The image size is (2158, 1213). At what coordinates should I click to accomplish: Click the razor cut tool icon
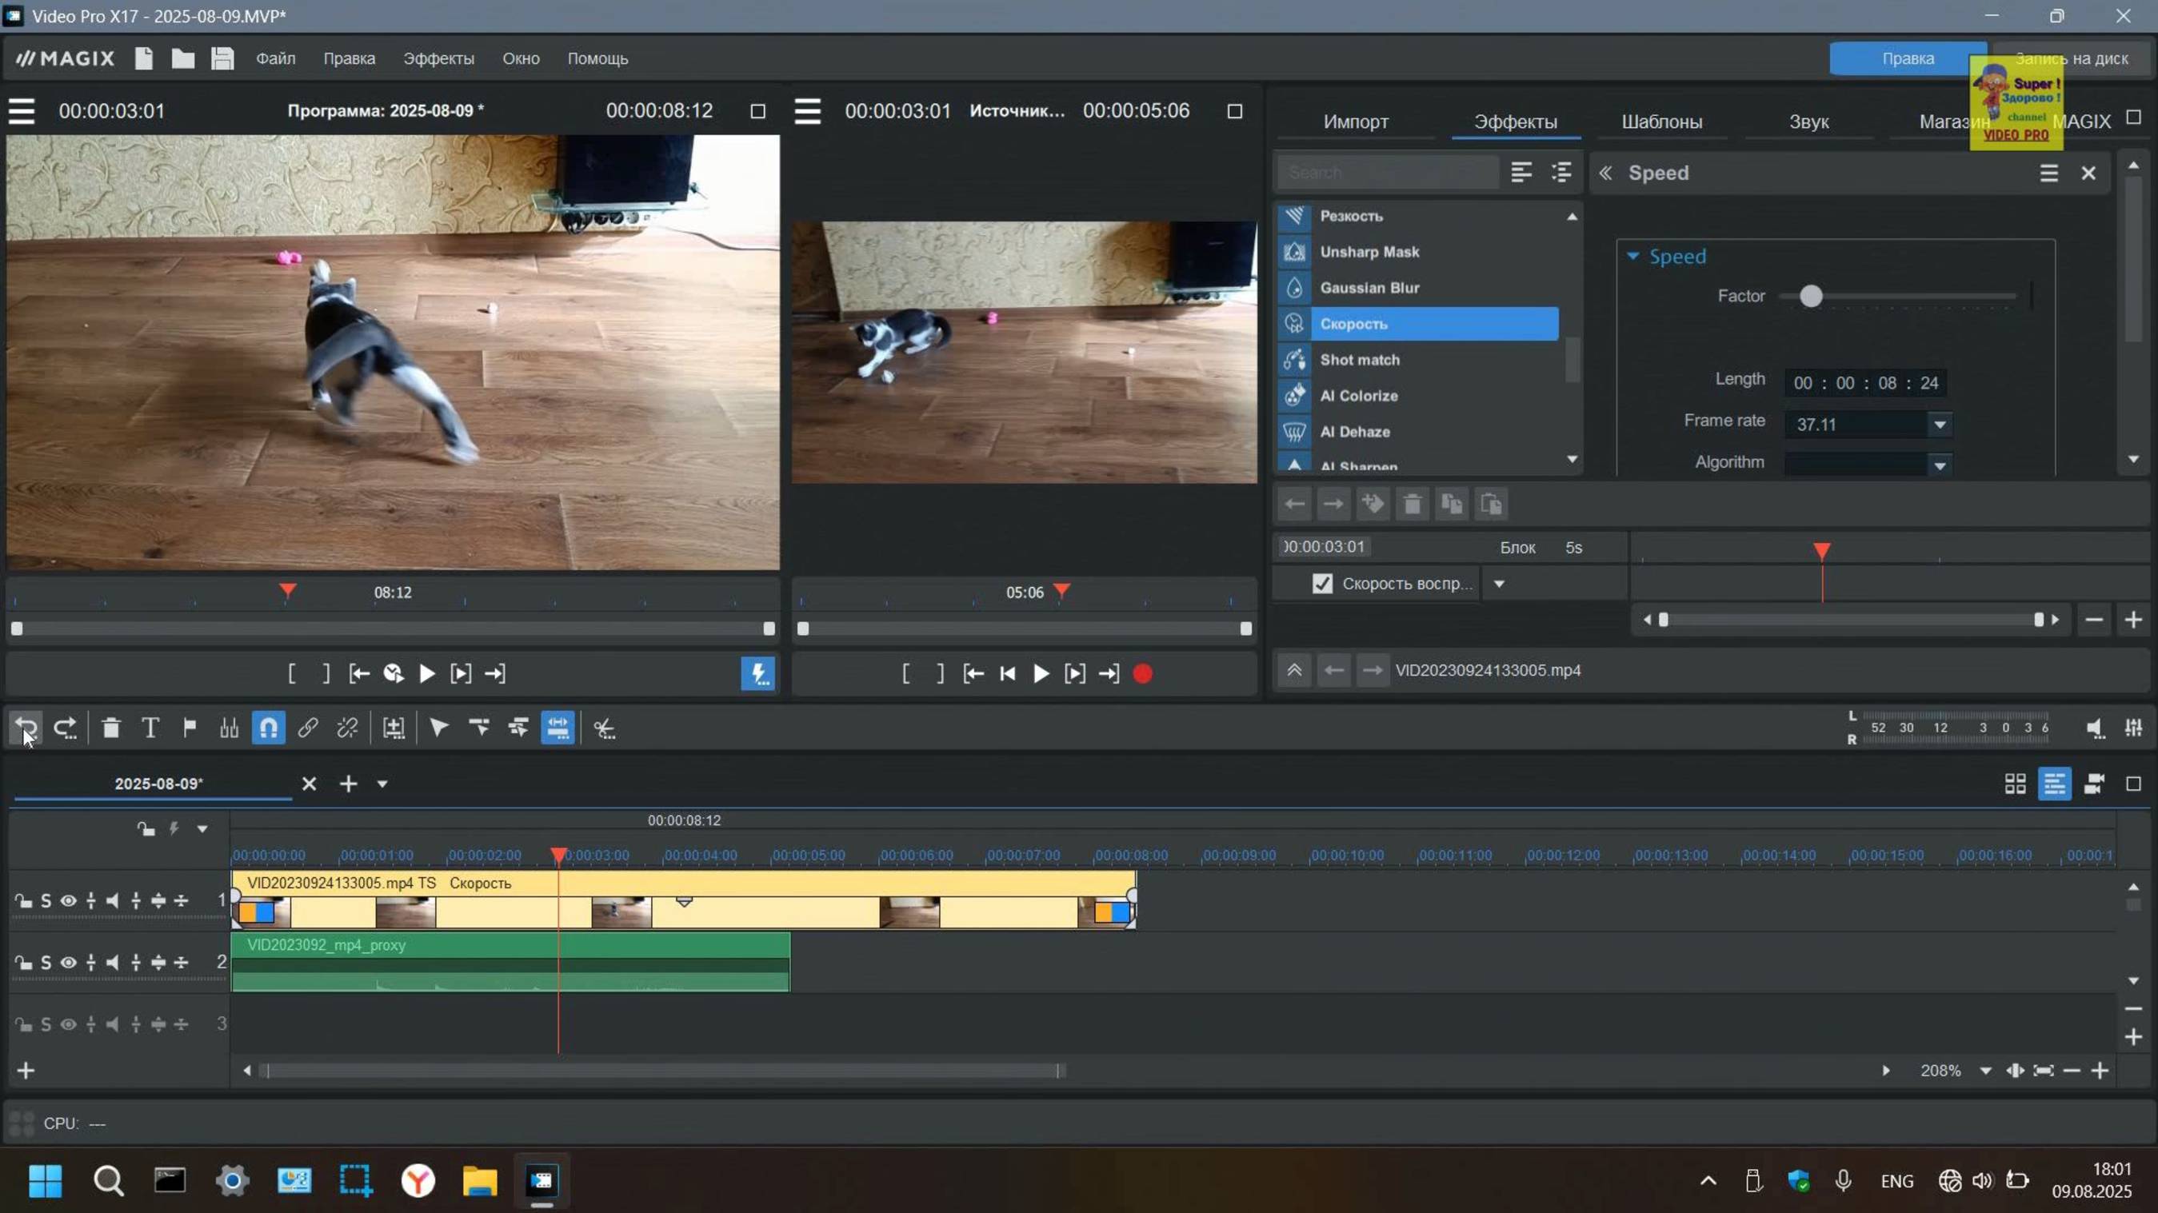[604, 728]
